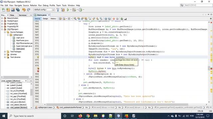Click the Start Macro Recording red circle icon
Image resolution: width=213 pixels, height=119 pixels.
pos(114,19)
